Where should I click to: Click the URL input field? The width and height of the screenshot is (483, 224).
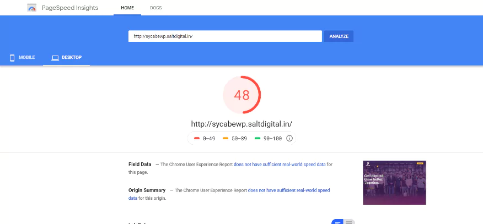(x=225, y=36)
